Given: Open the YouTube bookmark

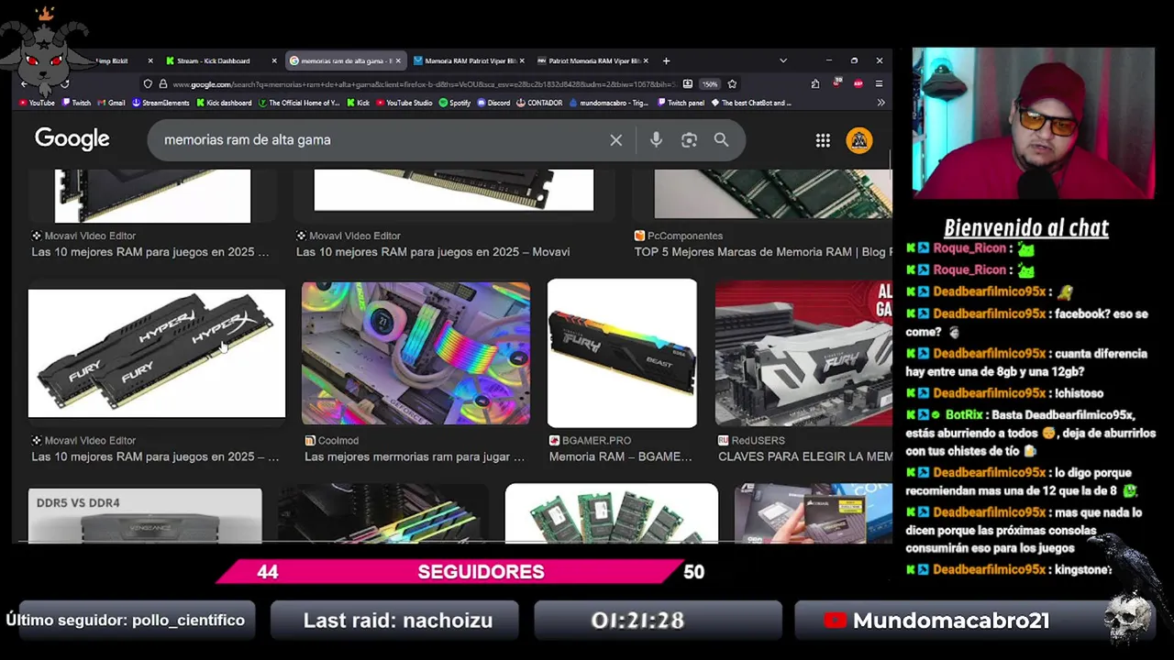Looking at the screenshot, I should click(x=37, y=103).
